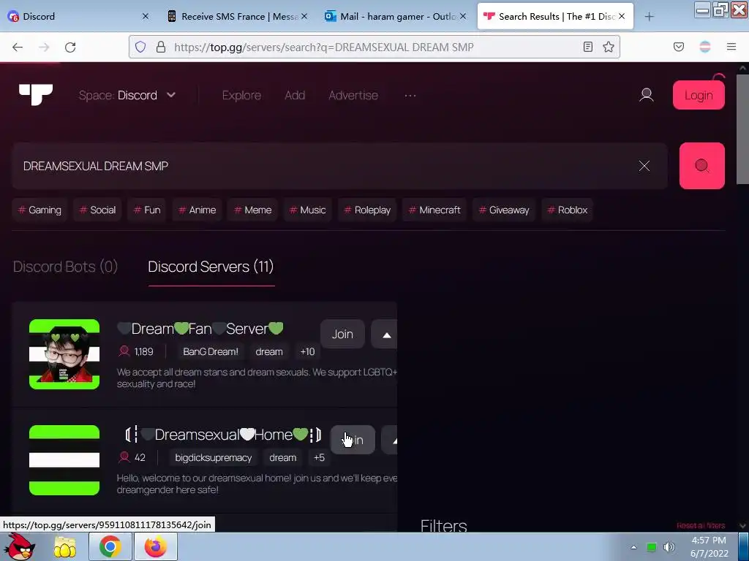
Task: Click the URL address bar
Action: tap(374, 47)
